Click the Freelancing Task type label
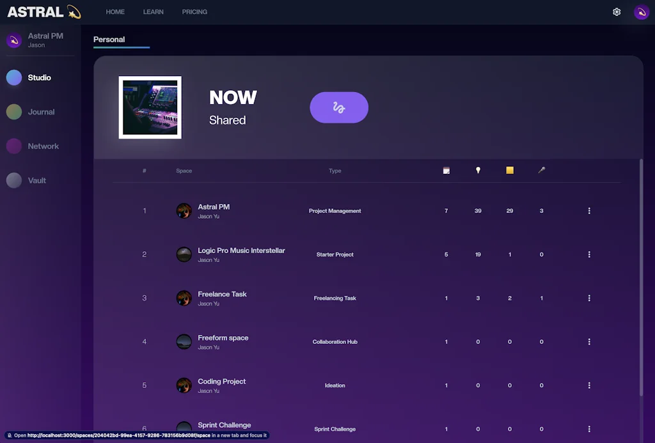The height and width of the screenshot is (443, 655). 335,298
